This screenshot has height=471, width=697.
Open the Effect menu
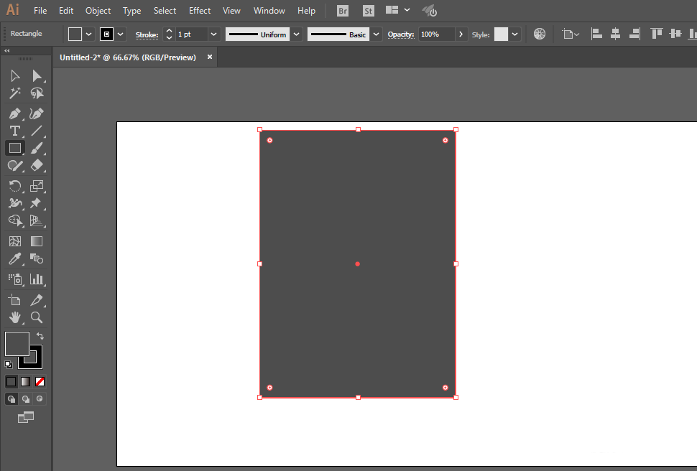(x=200, y=11)
